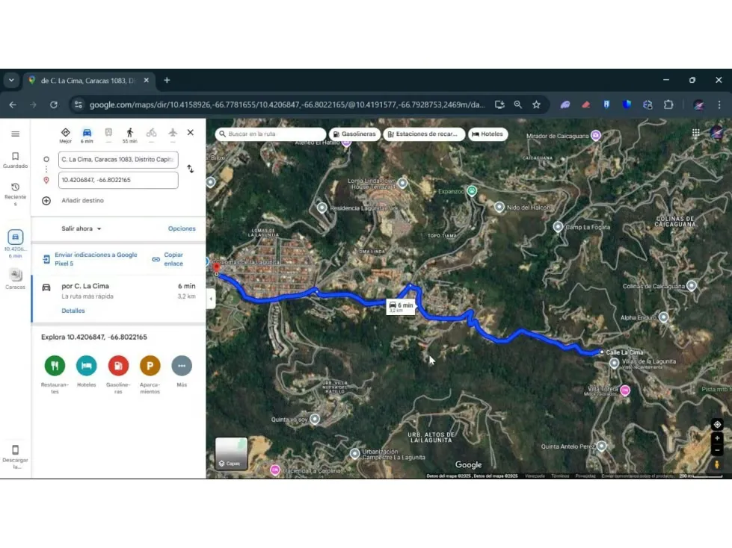Expand the Salir ahora departure dropdown

point(81,228)
